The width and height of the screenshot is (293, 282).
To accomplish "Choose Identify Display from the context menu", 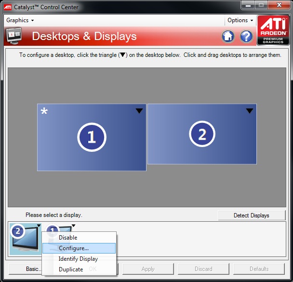I will (79, 259).
